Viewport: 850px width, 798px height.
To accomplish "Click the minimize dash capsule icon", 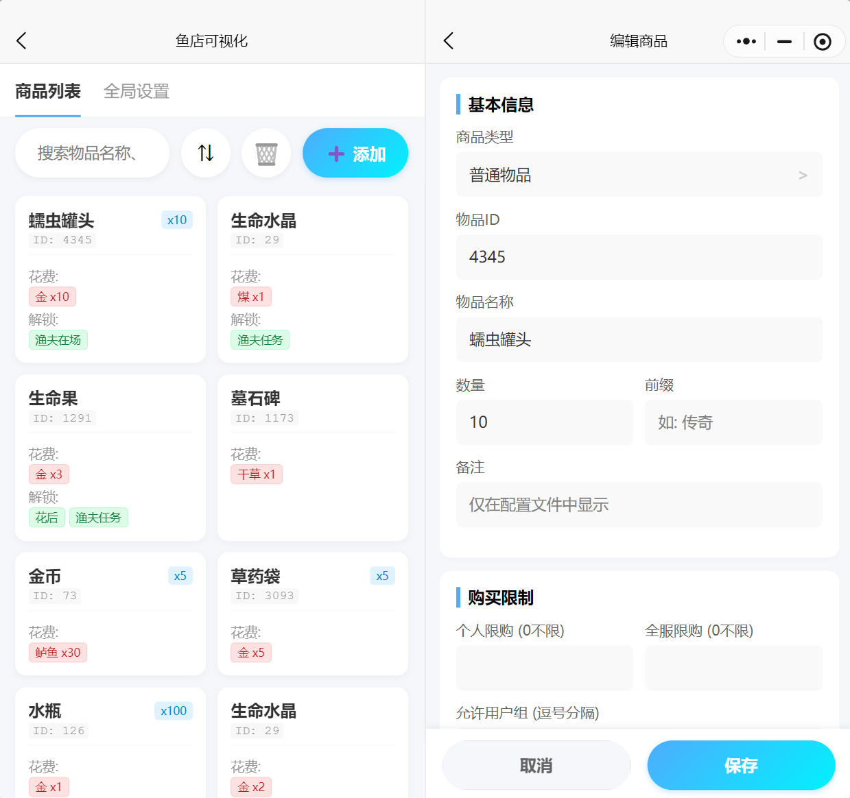I will [x=784, y=42].
